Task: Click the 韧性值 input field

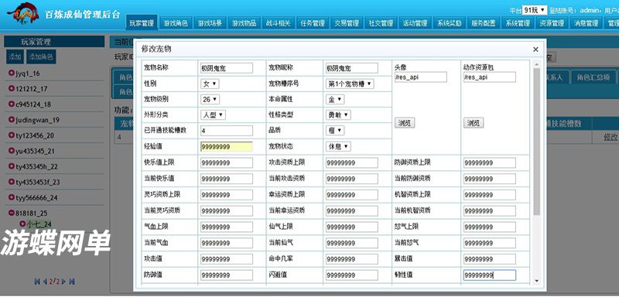Action: pyautogui.click(x=490, y=275)
